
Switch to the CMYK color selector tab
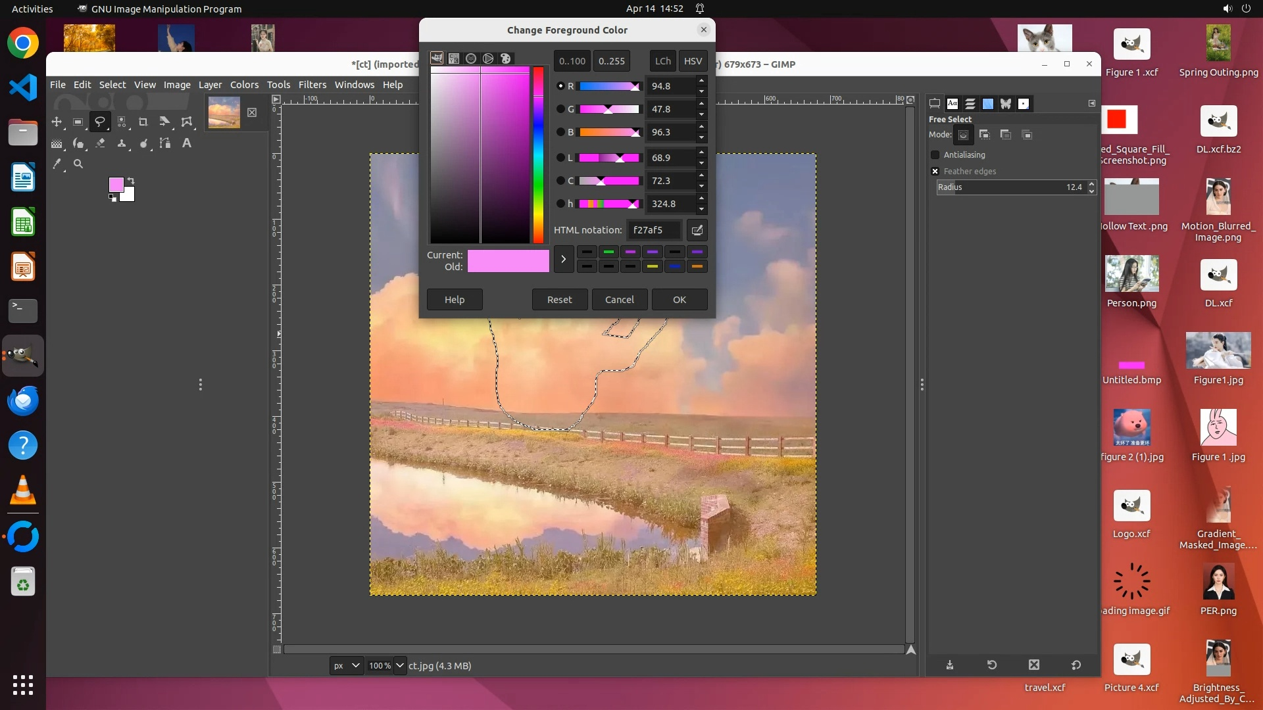pos(454,59)
